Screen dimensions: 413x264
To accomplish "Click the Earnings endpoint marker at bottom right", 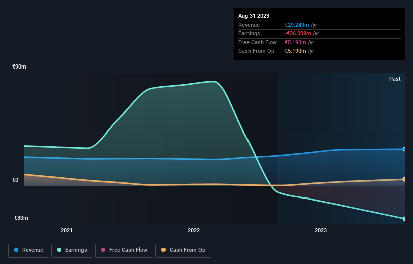I will click(404, 219).
